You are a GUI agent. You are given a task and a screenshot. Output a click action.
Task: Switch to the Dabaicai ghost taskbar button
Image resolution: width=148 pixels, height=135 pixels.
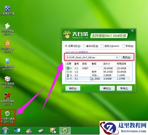tap(65, 130)
